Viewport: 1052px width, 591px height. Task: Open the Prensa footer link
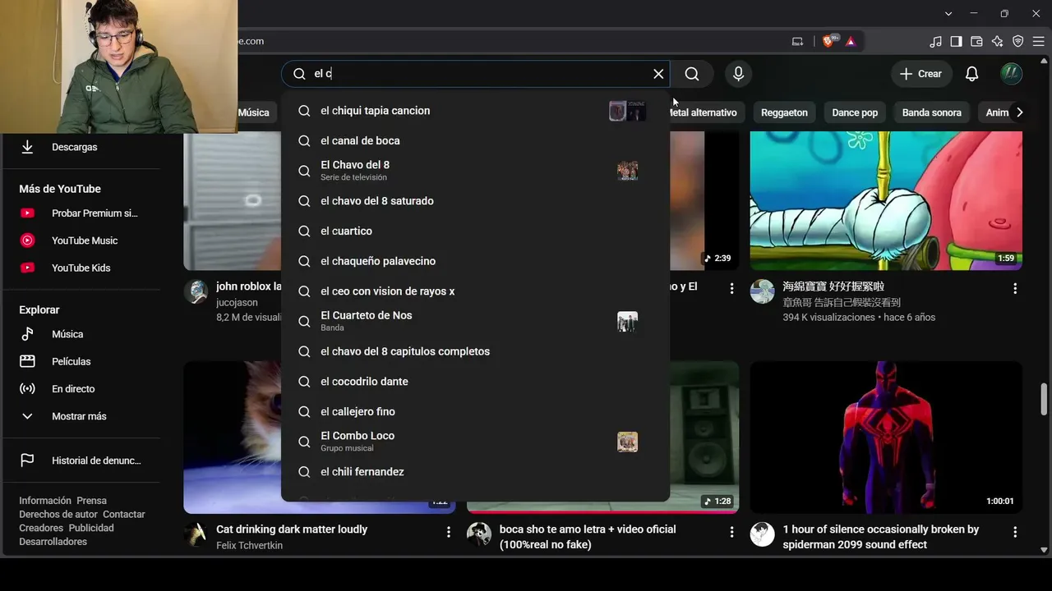[91, 501]
